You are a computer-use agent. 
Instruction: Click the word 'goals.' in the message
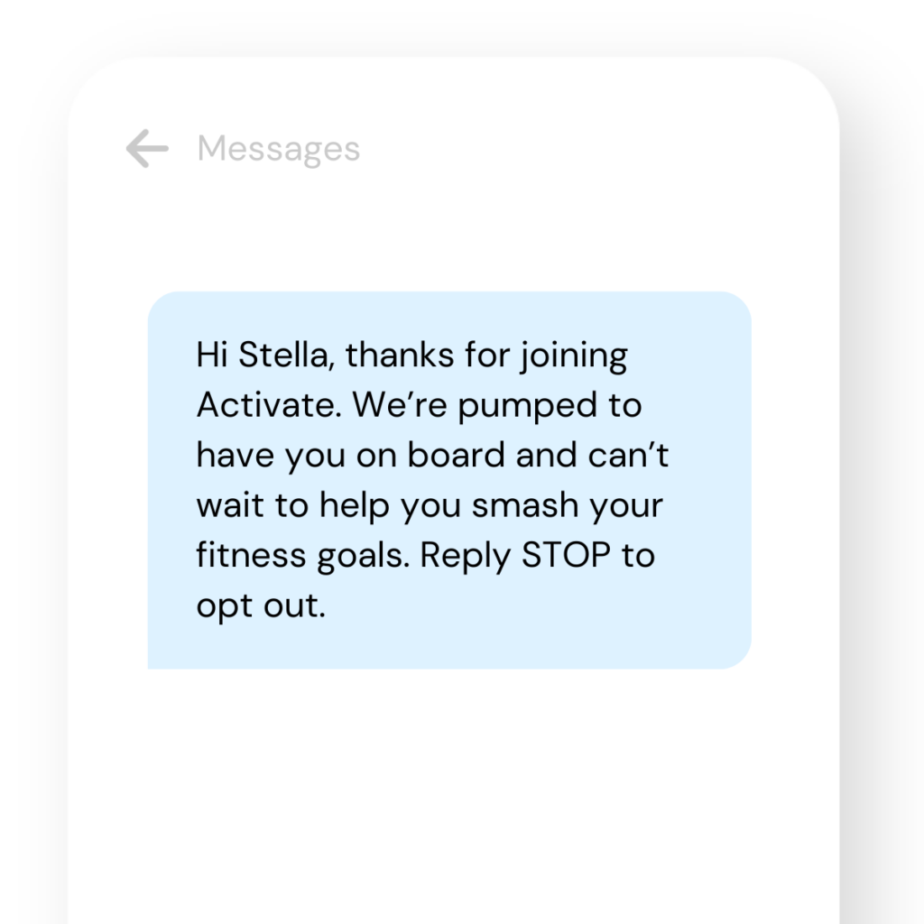click(x=363, y=557)
